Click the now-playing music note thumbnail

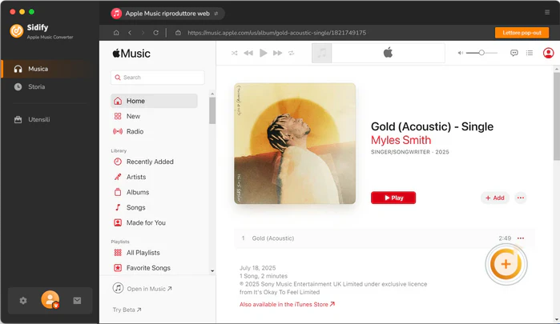[x=322, y=53]
